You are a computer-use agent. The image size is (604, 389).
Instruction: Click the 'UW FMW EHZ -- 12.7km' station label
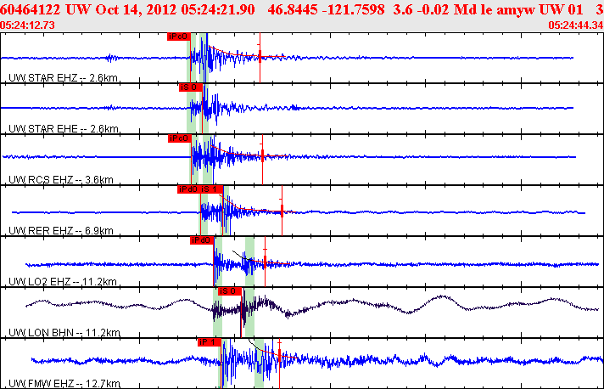pyautogui.click(x=64, y=384)
